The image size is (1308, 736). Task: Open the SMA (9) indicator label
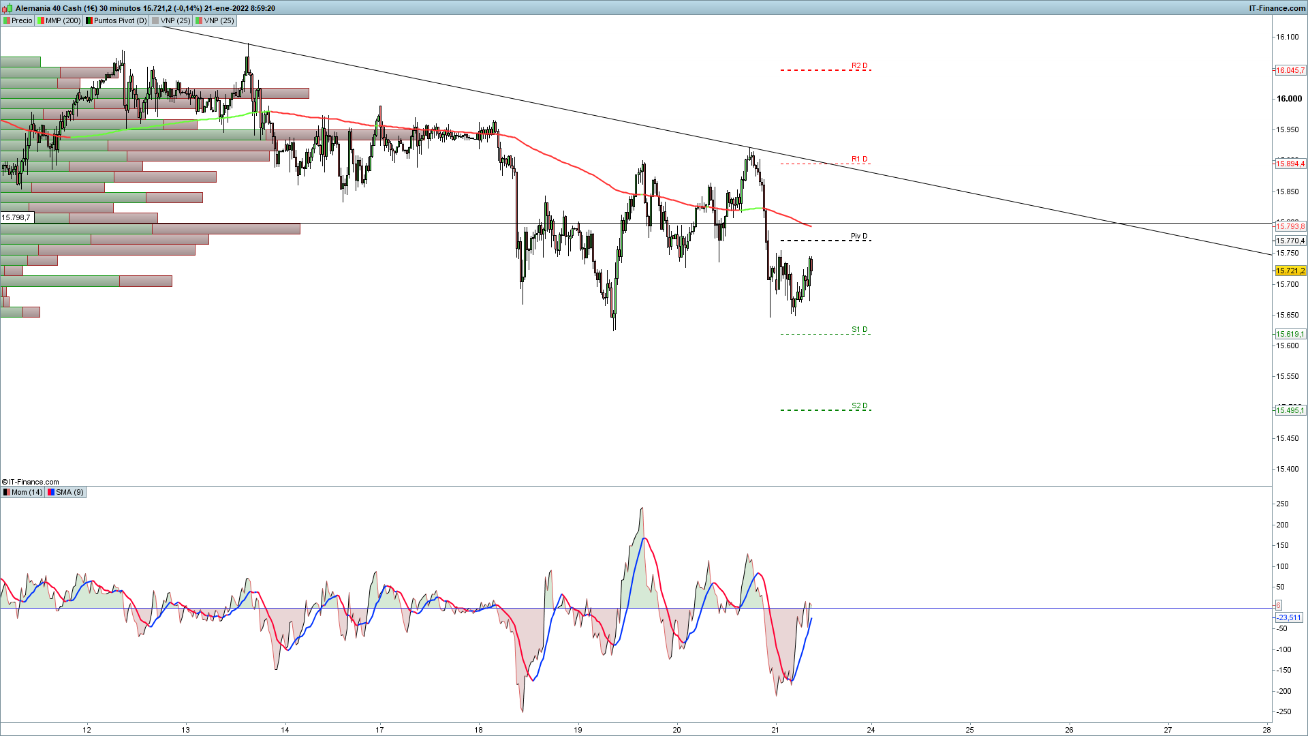click(x=65, y=492)
